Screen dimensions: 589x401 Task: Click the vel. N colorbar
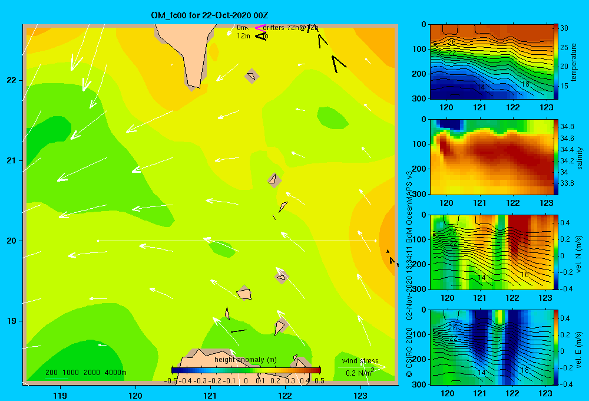[x=556, y=252]
